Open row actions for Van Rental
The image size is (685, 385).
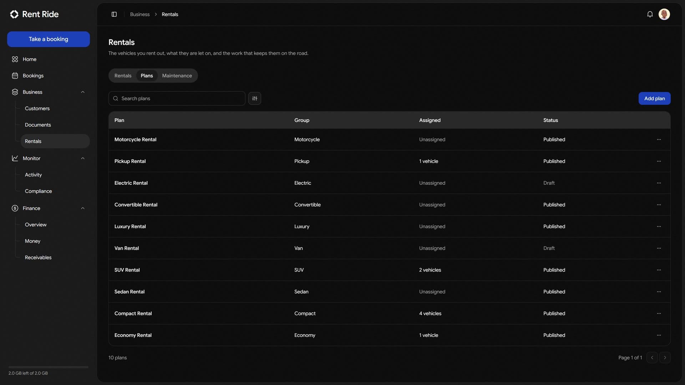[x=659, y=248]
